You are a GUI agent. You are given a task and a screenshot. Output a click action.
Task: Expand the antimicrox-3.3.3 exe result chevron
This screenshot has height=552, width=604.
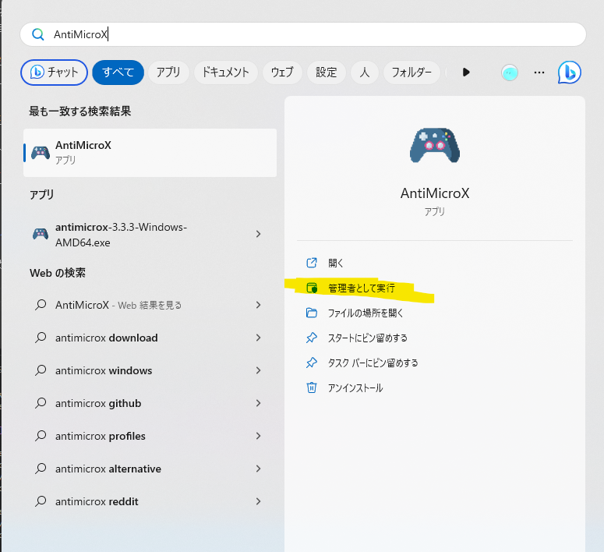point(258,234)
